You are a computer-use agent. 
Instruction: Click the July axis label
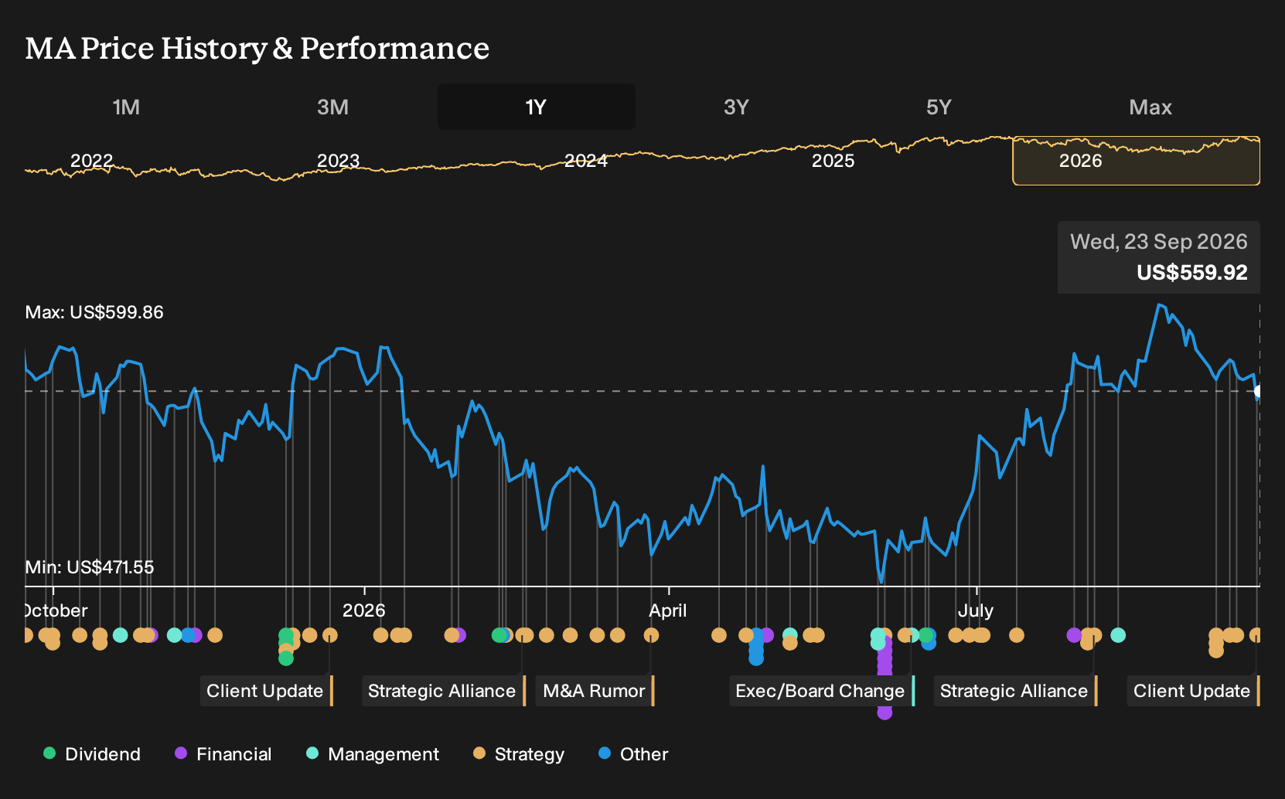point(976,610)
